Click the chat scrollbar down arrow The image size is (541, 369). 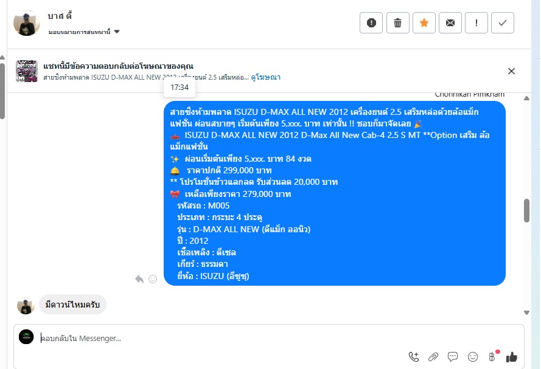tap(526, 313)
